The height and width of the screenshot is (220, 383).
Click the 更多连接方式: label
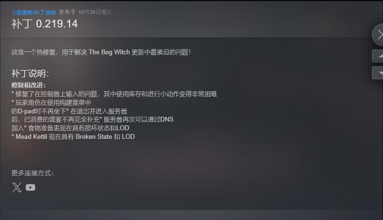coord(32,173)
